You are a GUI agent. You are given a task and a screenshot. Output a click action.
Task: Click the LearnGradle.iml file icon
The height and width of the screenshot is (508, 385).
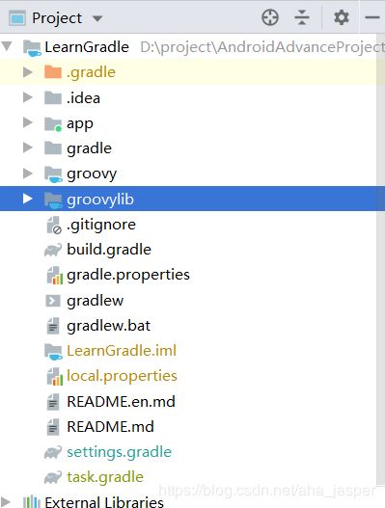point(53,352)
